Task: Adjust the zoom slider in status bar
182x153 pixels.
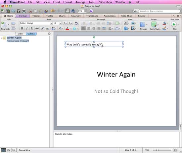Action: click(x=157, y=150)
